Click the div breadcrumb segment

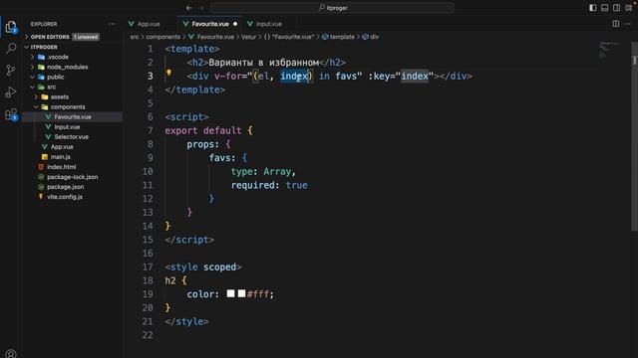pos(375,37)
